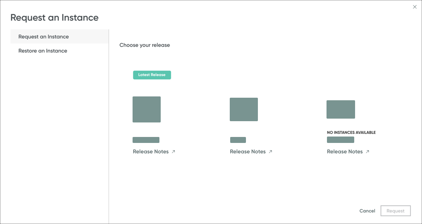The height and width of the screenshot is (224, 422).
Task: Click the middle release's redacted name label
Action: click(238, 140)
